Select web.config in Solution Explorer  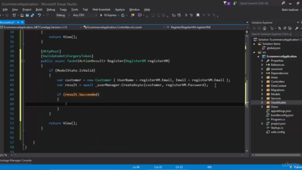point(278,132)
